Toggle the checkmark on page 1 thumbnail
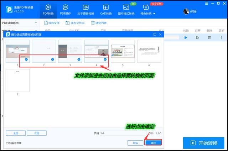Screen dimensions: 228x151 [26, 59]
